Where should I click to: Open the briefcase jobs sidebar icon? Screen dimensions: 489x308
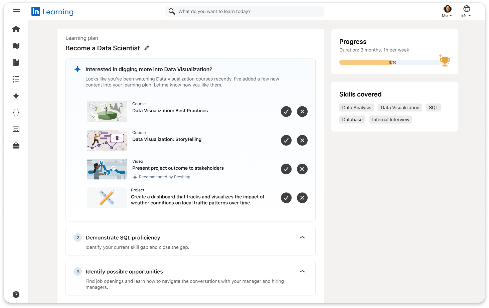pos(16,146)
